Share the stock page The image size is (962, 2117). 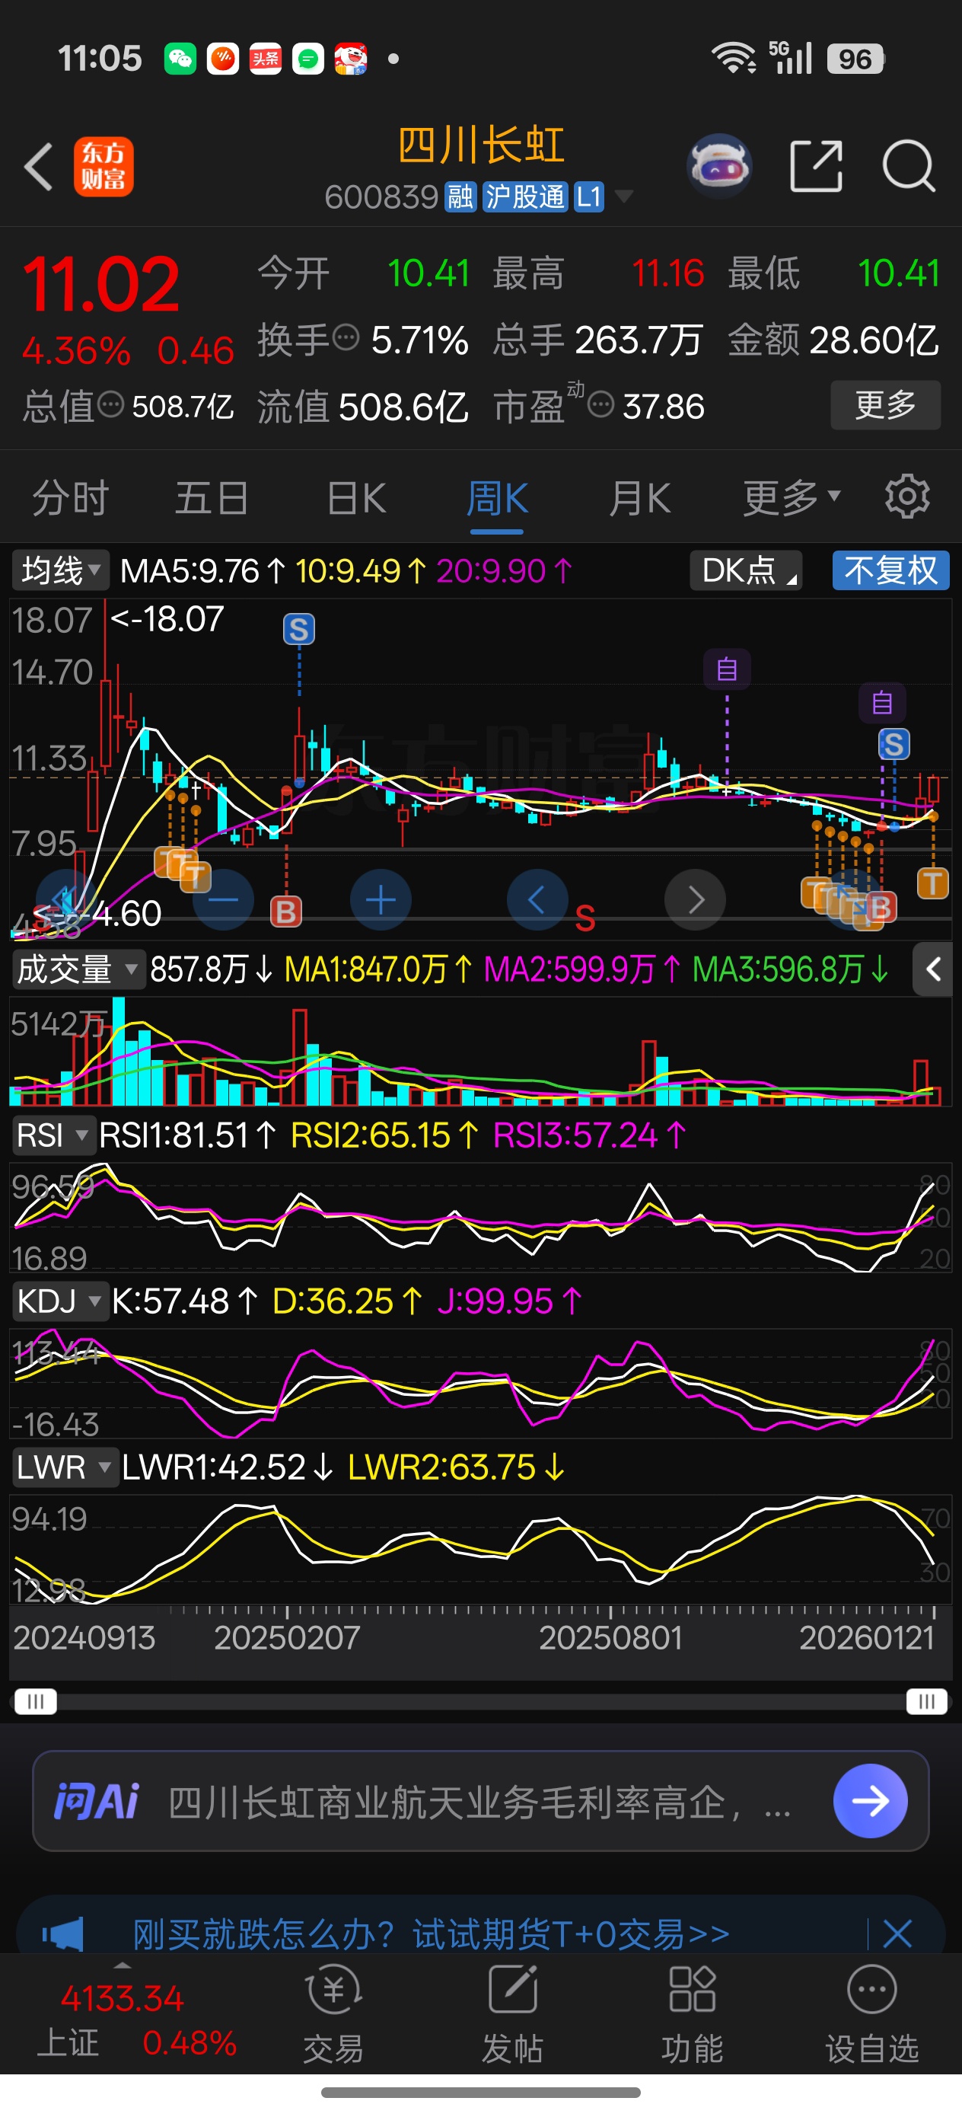point(816,166)
